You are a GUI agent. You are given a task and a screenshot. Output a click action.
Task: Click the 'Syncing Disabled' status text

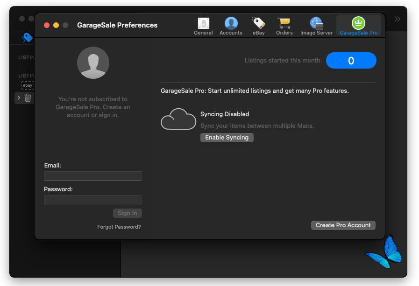tap(225, 114)
